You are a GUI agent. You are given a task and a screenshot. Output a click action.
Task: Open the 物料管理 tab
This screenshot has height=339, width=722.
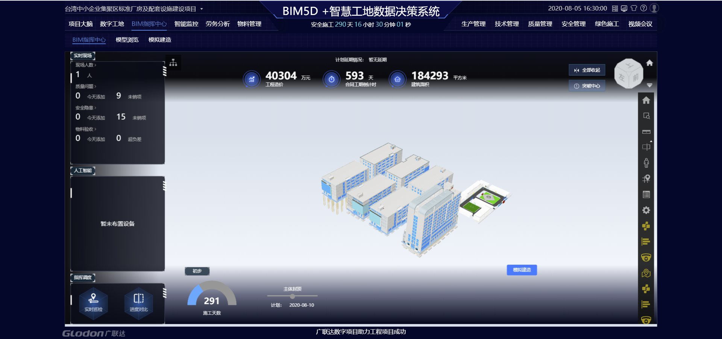click(x=249, y=24)
